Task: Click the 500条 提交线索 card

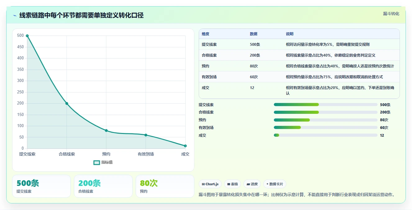Action: pos(42,186)
